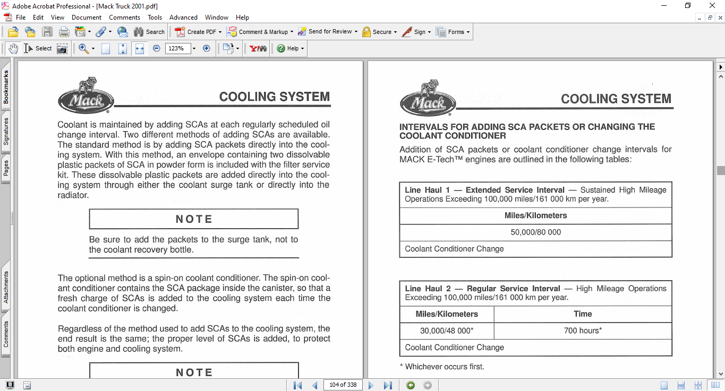The width and height of the screenshot is (725, 391).
Task: Expand the Comment & Markup dropdown
Action: click(292, 32)
